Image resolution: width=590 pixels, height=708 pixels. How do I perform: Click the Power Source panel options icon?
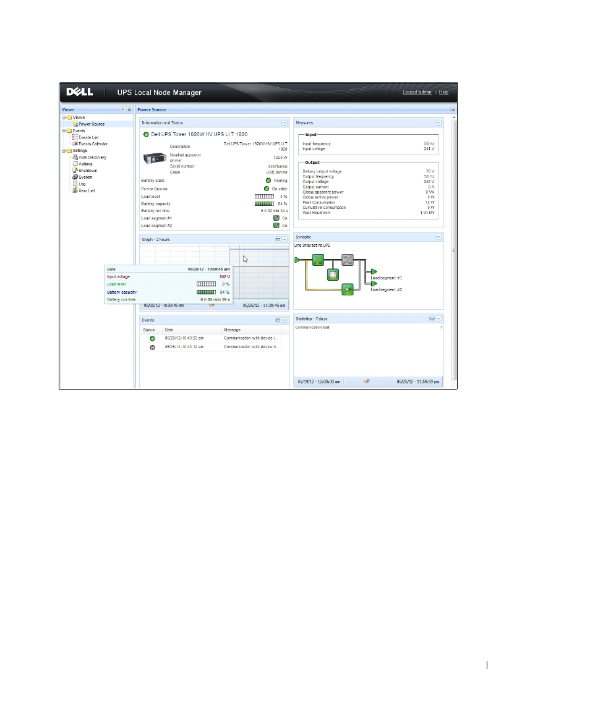(x=453, y=109)
